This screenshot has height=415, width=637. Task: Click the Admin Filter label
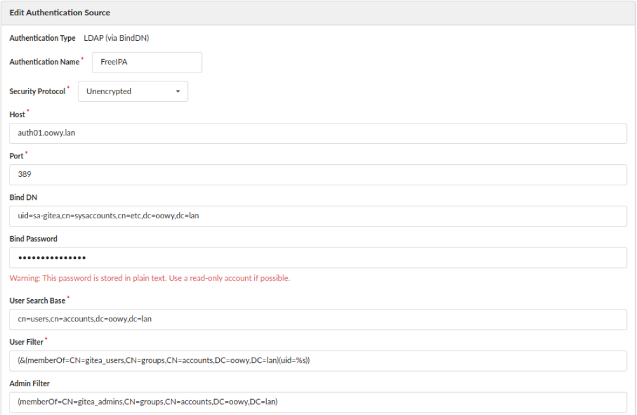pos(29,384)
